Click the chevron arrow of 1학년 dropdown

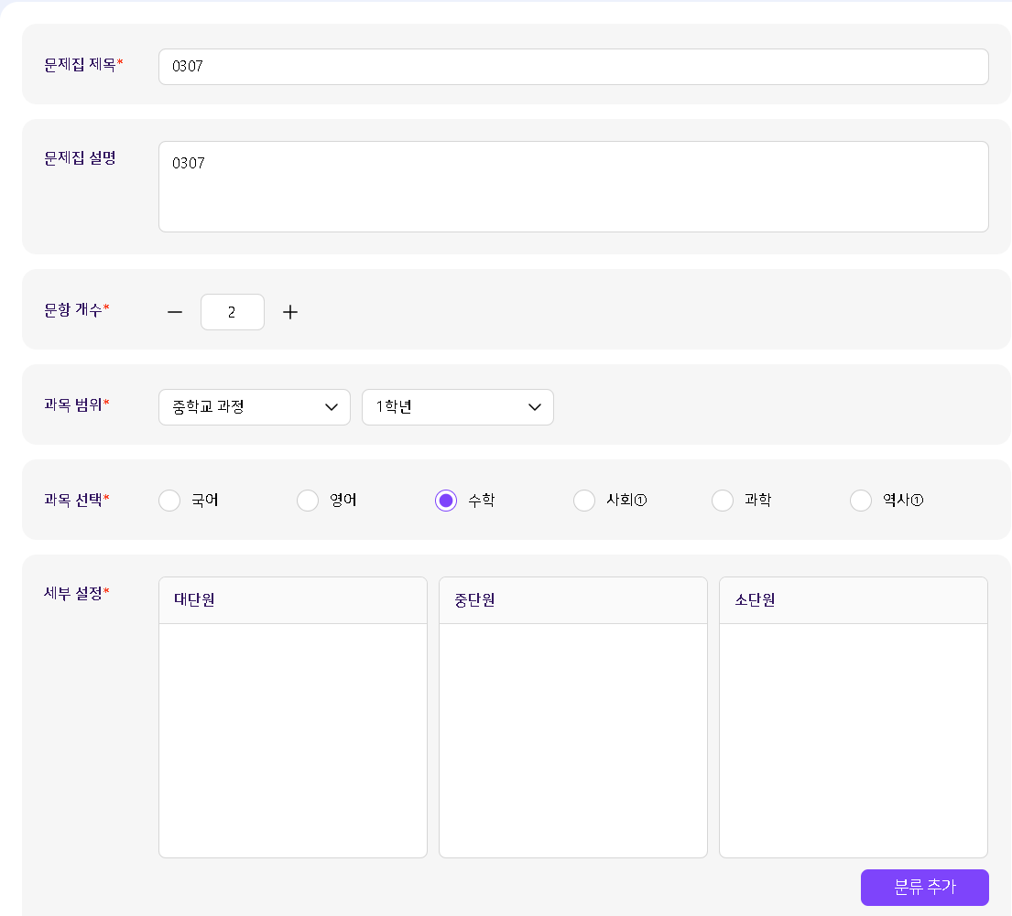535,407
